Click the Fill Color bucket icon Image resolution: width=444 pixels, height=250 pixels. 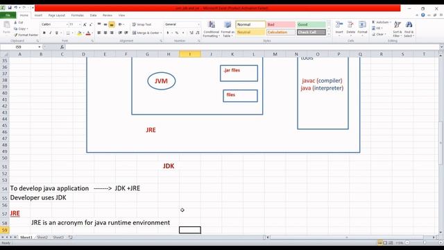79,33
